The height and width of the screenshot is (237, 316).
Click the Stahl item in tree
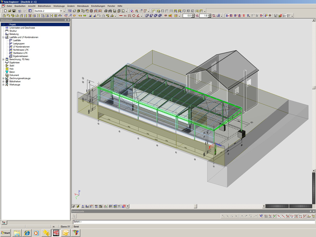tap(12, 66)
